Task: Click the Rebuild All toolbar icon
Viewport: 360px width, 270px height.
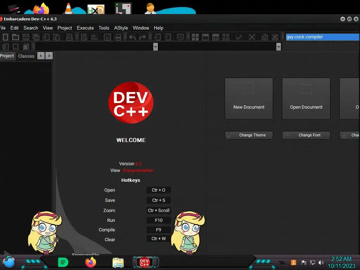Action: (x=226, y=37)
